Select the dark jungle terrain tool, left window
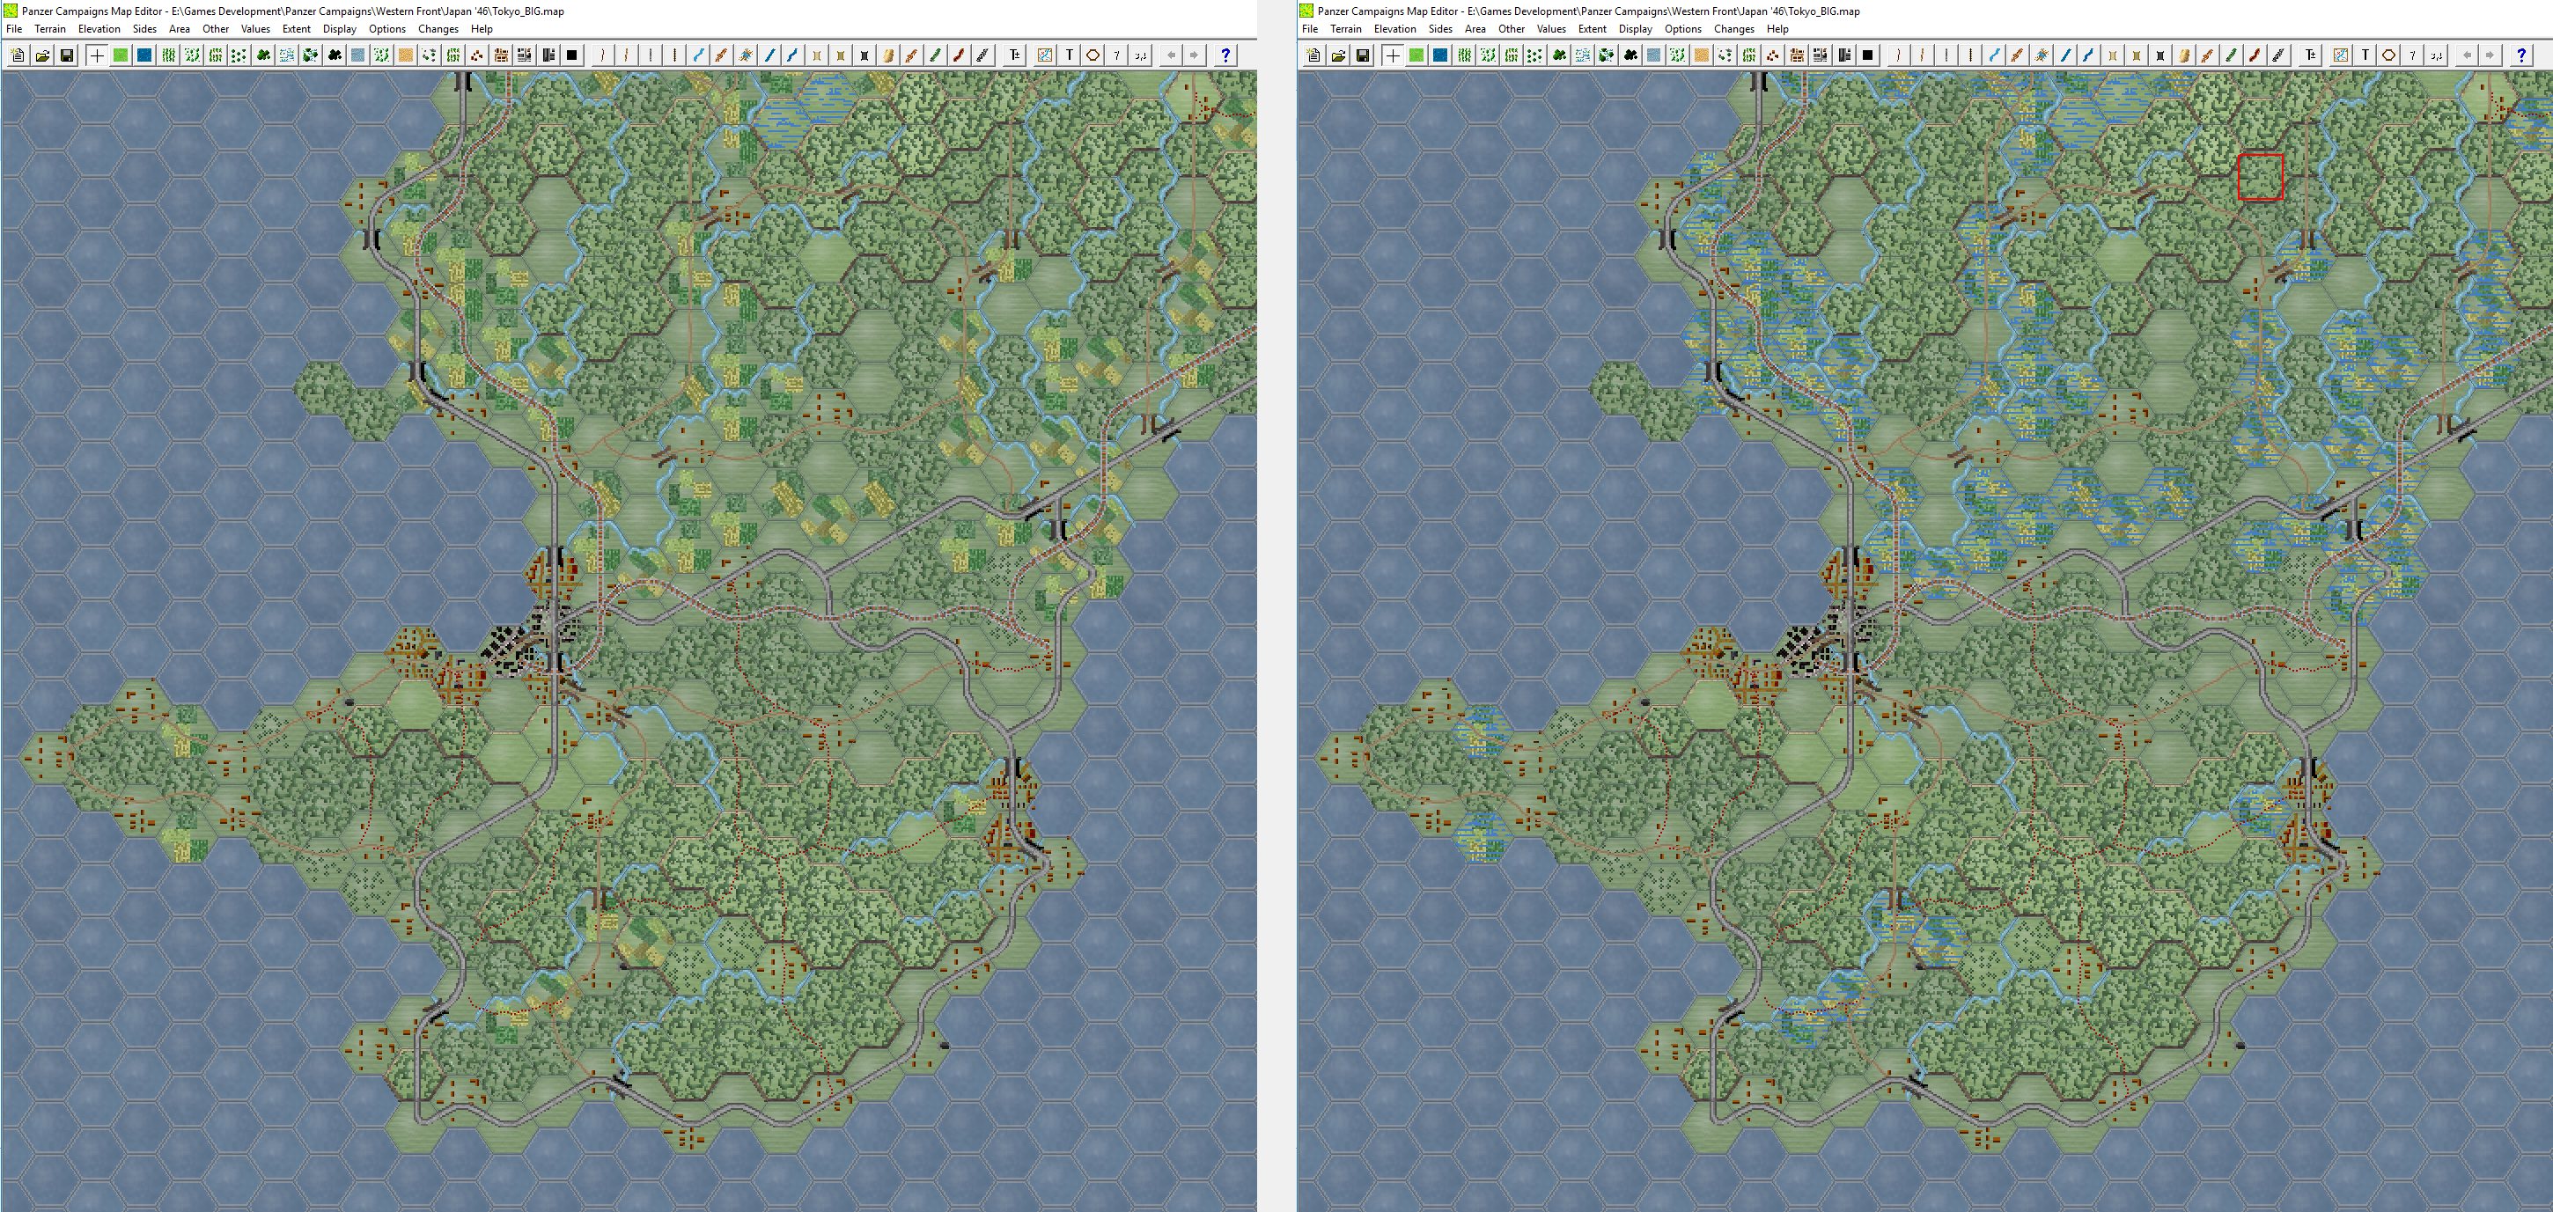Viewport: 2553px width, 1212px height. pyautogui.click(x=335, y=55)
